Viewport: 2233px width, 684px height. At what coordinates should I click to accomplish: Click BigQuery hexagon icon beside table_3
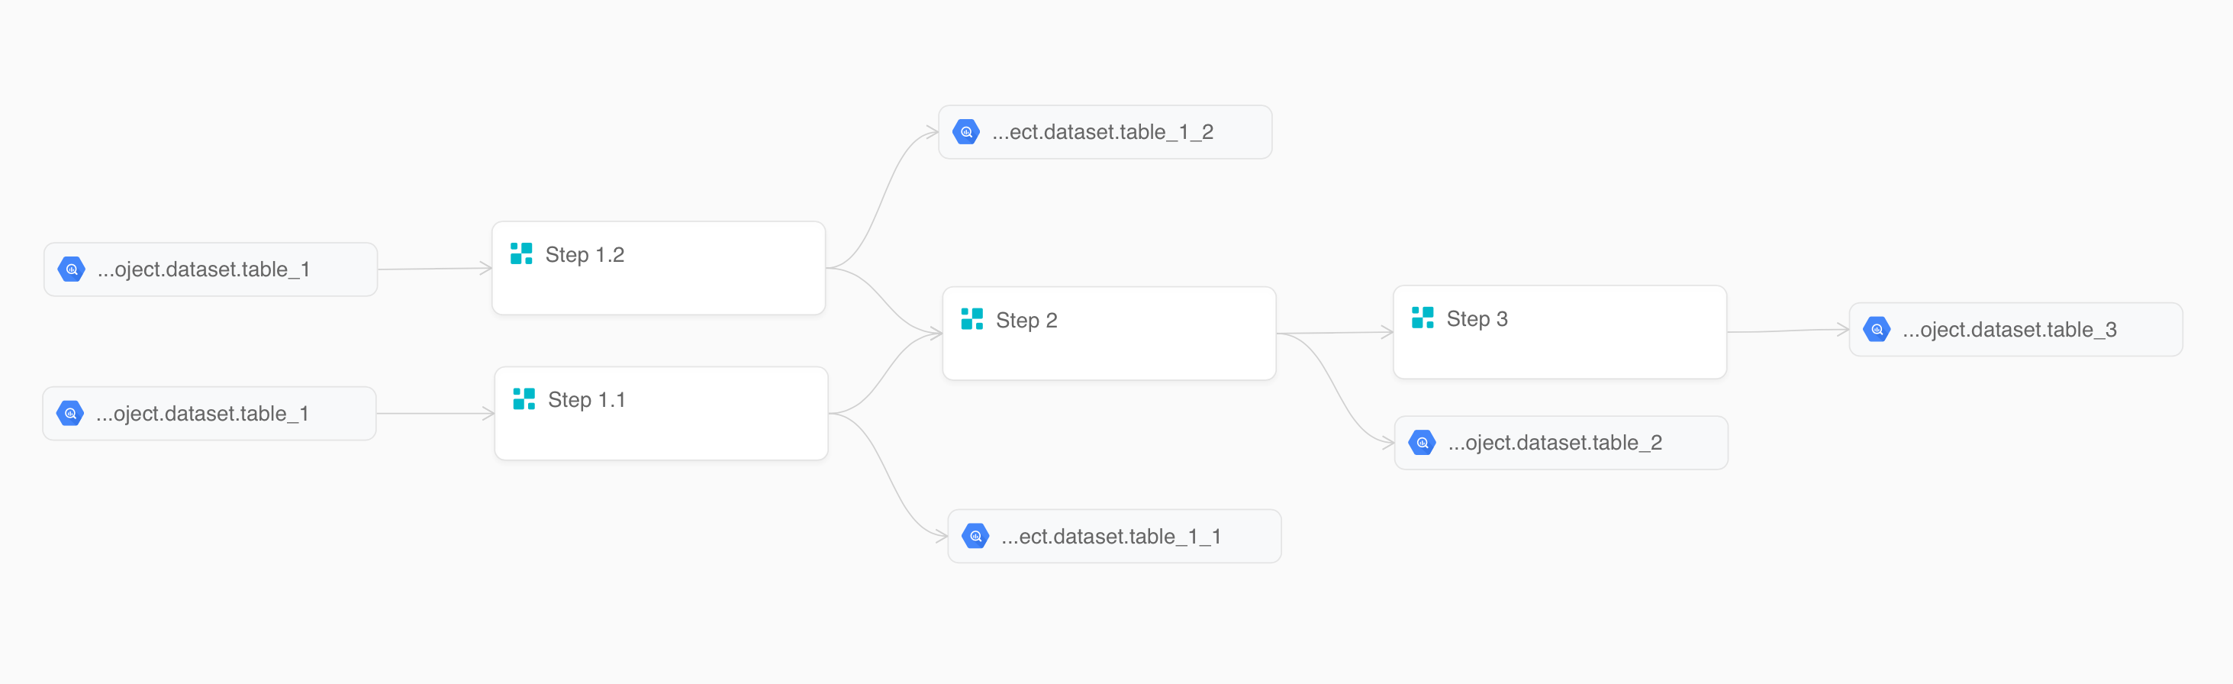pyautogui.click(x=1877, y=330)
